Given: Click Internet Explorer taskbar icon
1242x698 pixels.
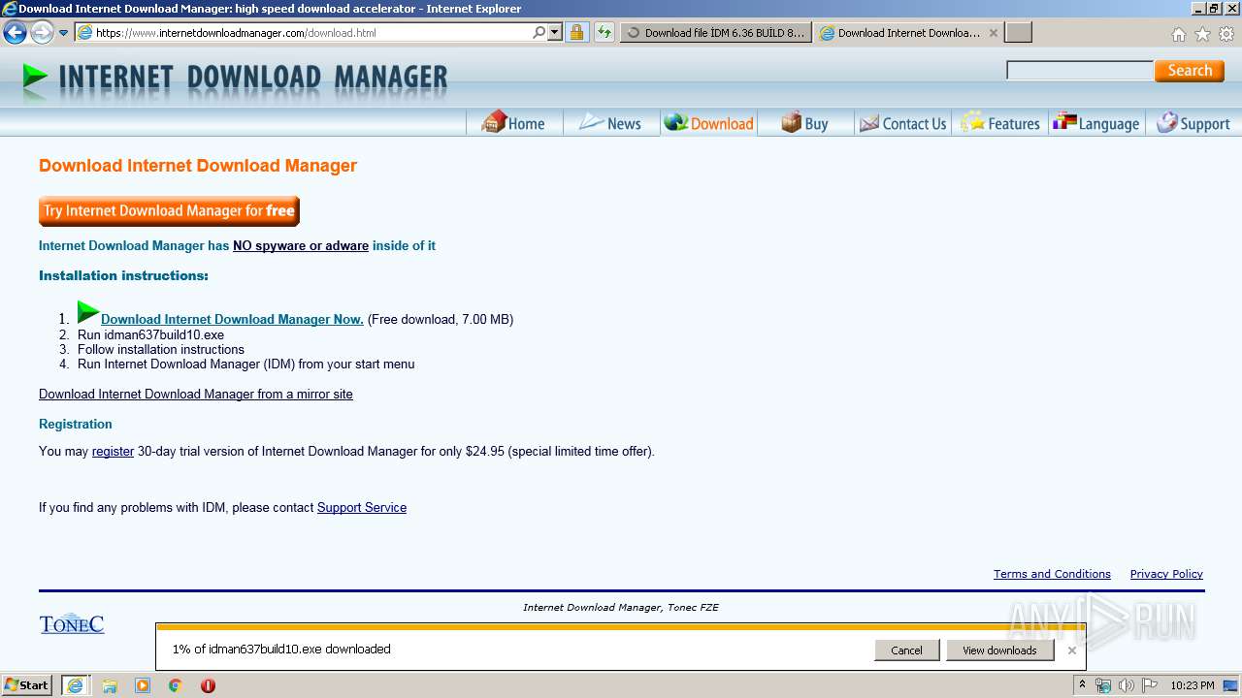Looking at the screenshot, I should tap(76, 685).
